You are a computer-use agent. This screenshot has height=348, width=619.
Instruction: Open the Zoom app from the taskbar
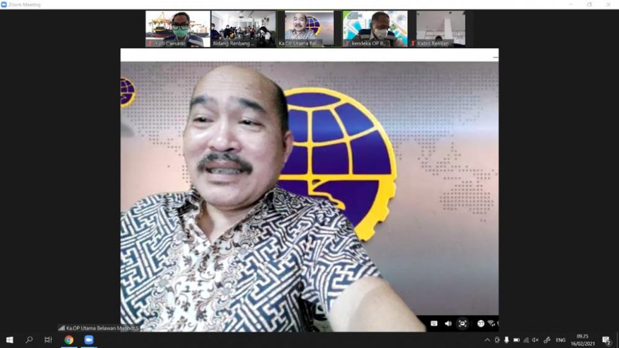tap(89, 340)
